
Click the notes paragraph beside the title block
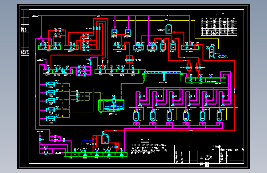(149, 149)
